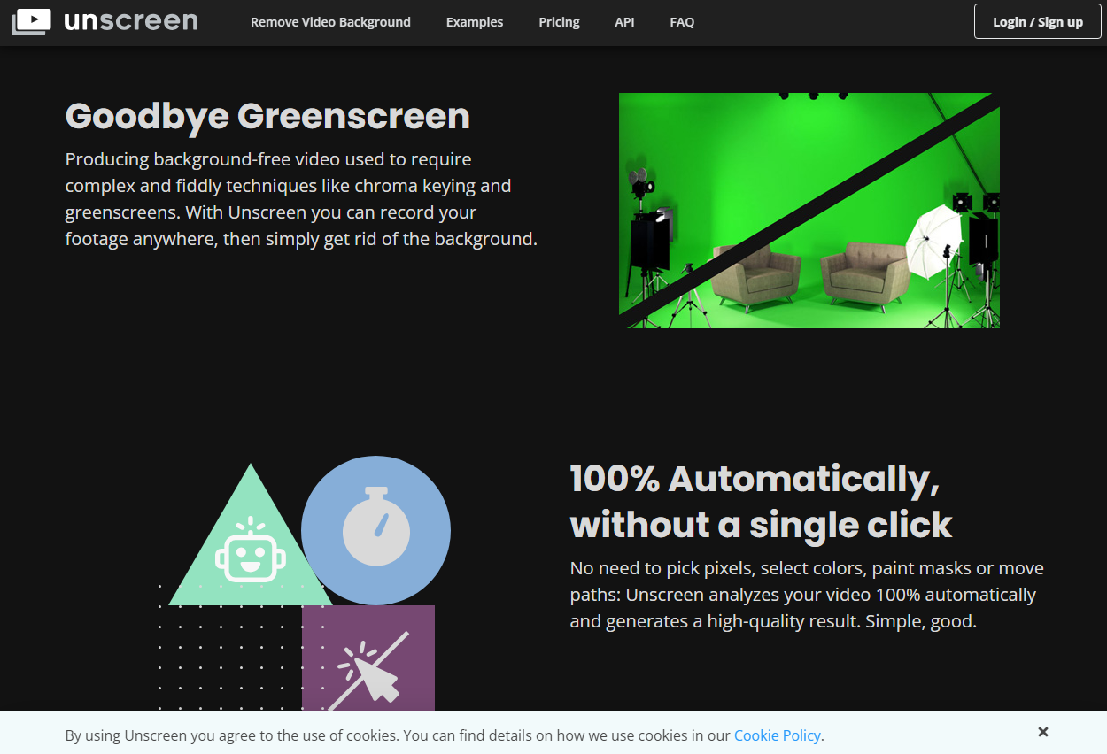Open the FAQ nav link

(x=682, y=22)
